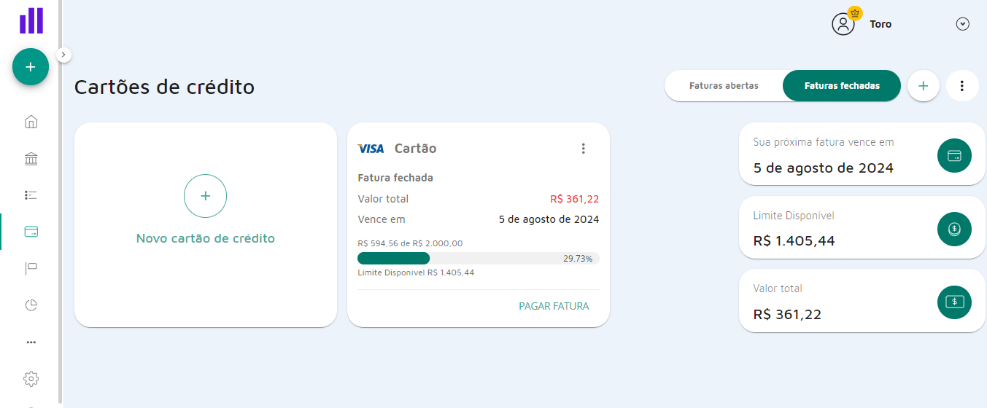Select the credit cards sidebar icon
The height and width of the screenshot is (408, 987).
click(x=31, y=232)
